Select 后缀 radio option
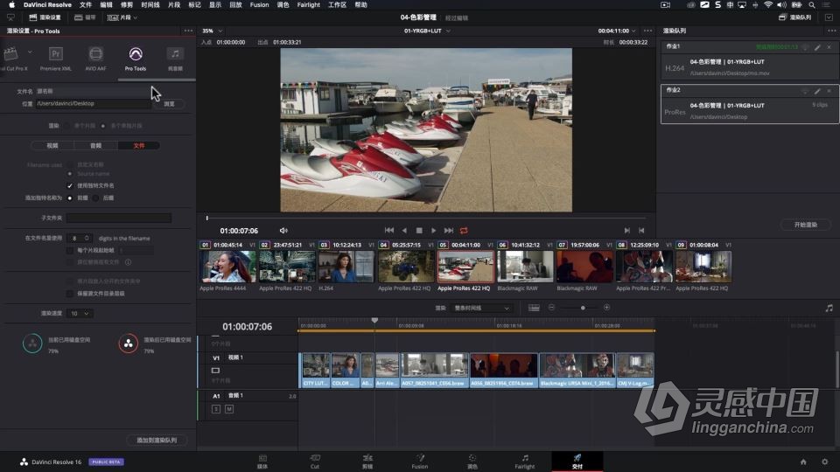Screen dimensions: 840x472 point(96,198)
